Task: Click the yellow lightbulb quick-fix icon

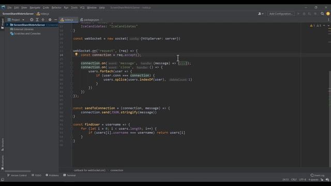Action: (76, 54)
